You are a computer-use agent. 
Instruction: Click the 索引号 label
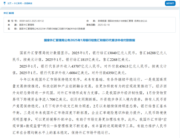coord(12,21)
